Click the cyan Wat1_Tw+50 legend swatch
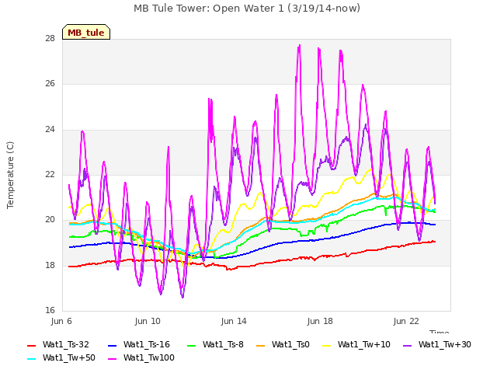Viewport: 497px width, 373px height. [32, 359]
